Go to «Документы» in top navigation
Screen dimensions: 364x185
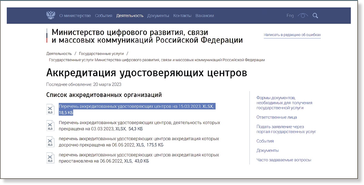point(158,16)
